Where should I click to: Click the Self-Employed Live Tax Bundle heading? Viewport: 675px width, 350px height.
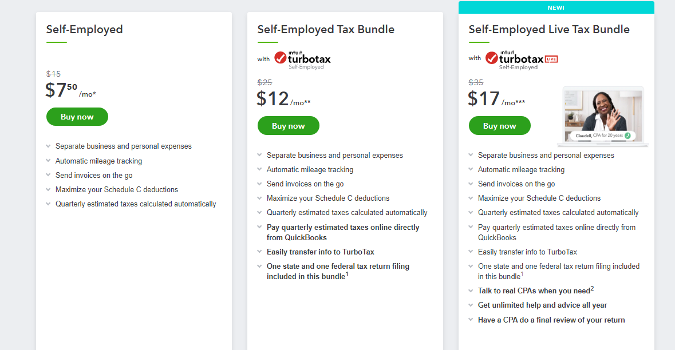549,29
